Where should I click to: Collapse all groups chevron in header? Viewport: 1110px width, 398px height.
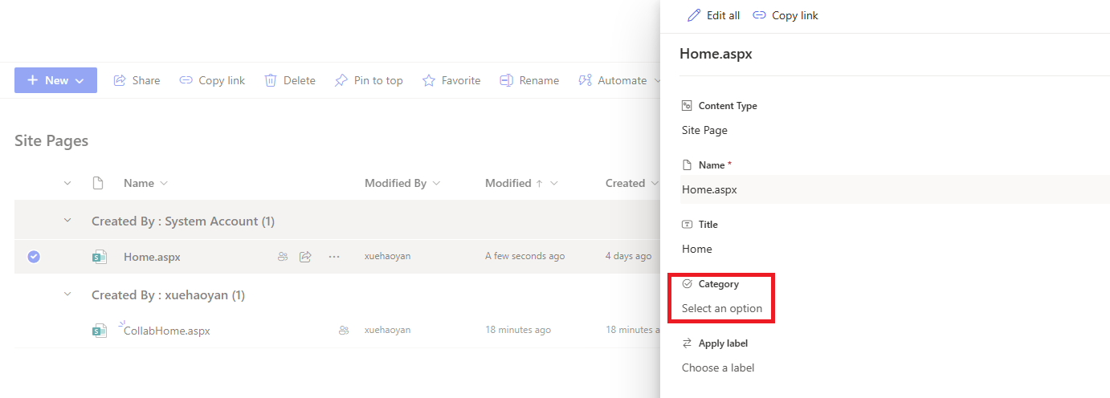(x=67, y=183)
